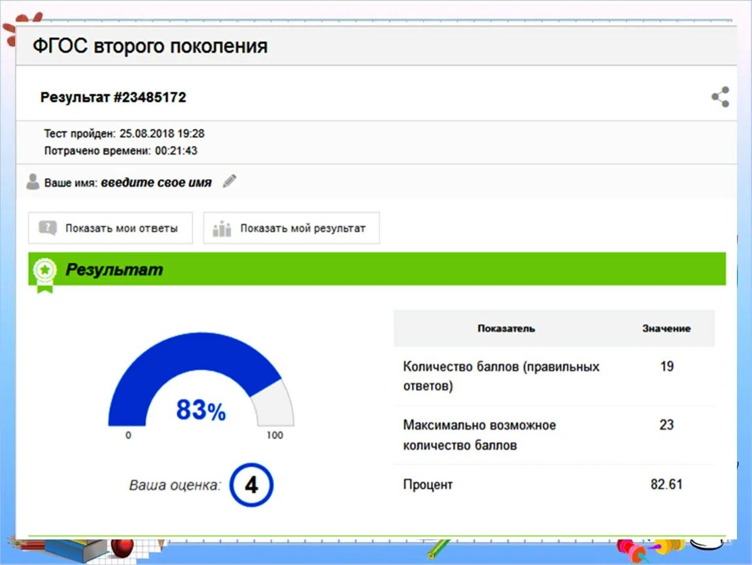Click the value '82.61' in the table

pos(666,485)
